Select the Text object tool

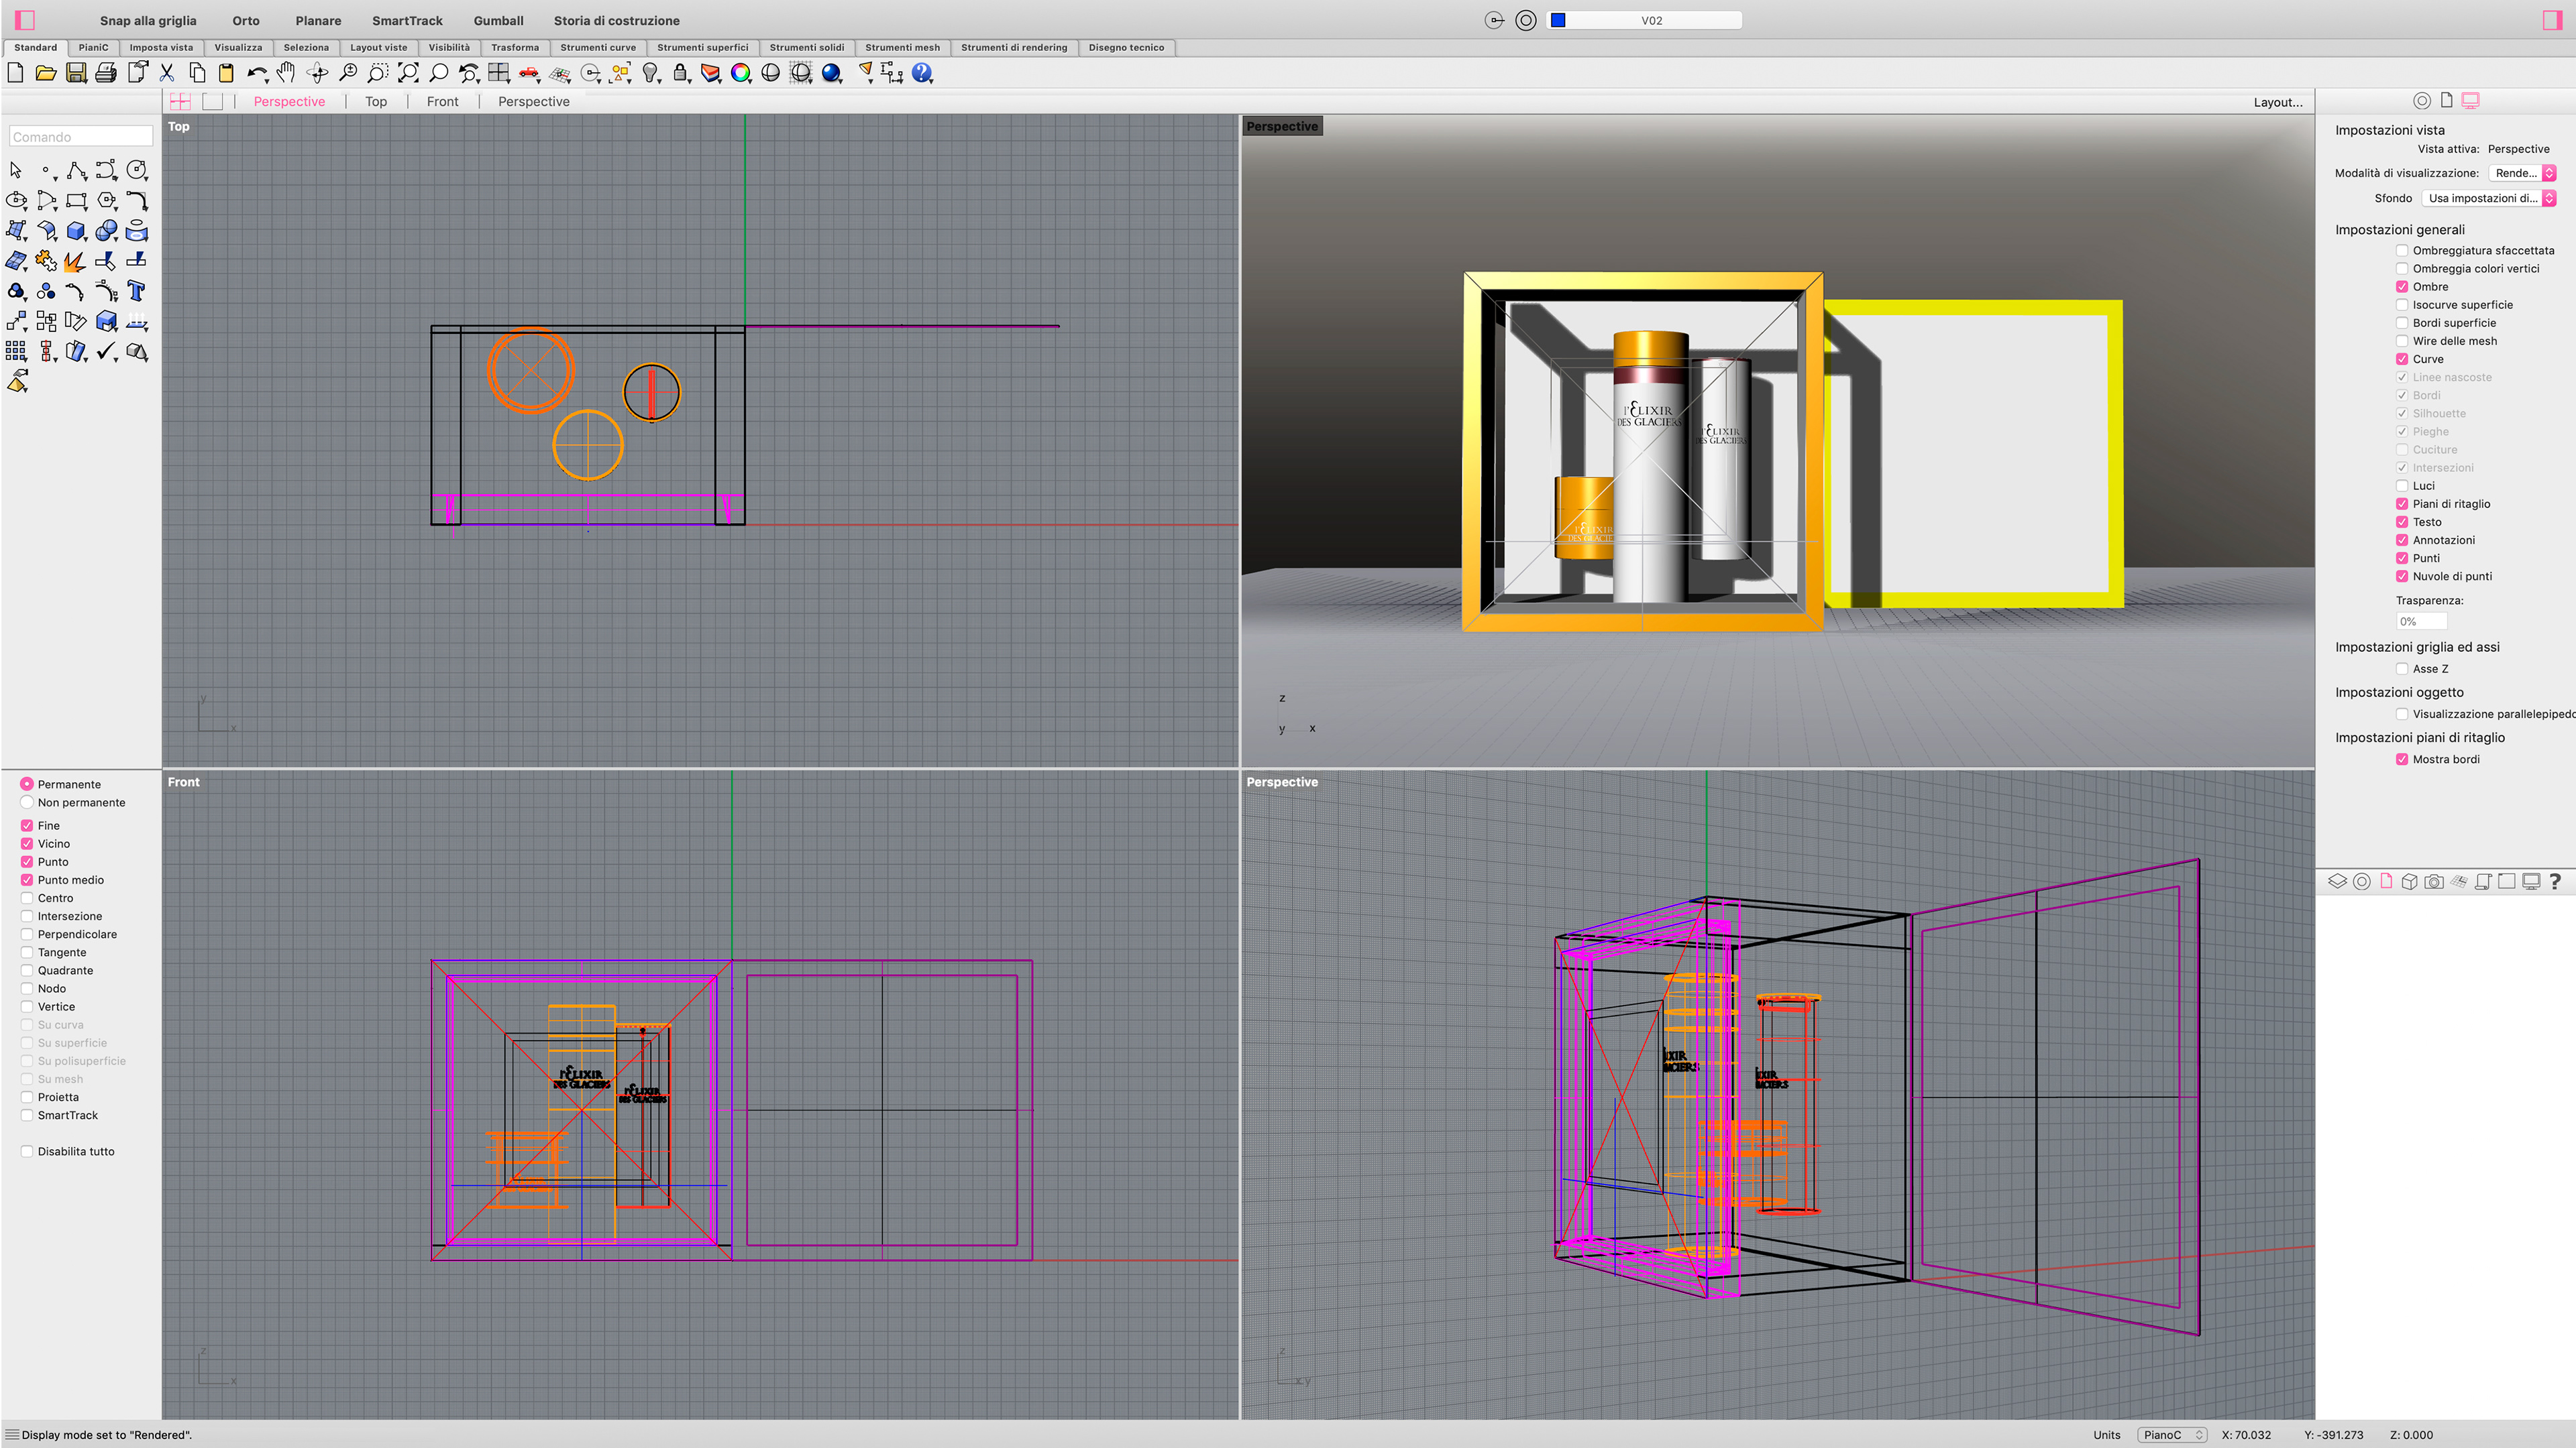click(x=137, y=291)
